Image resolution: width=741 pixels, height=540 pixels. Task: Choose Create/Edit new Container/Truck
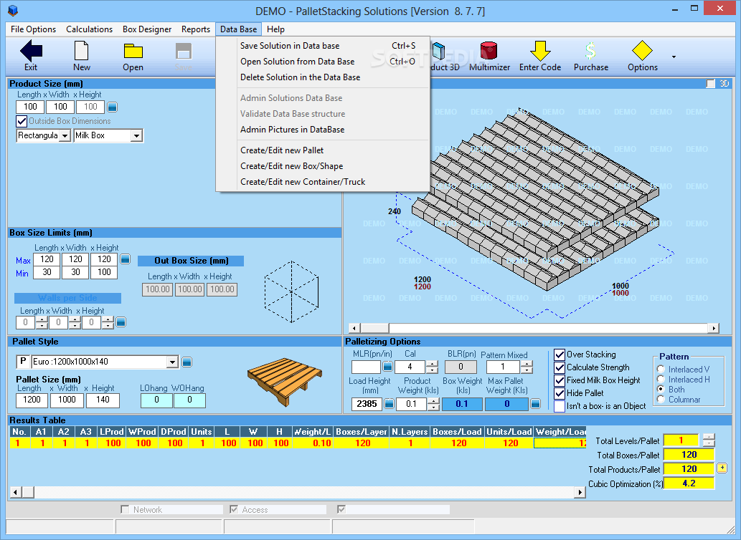click(323, 182)
